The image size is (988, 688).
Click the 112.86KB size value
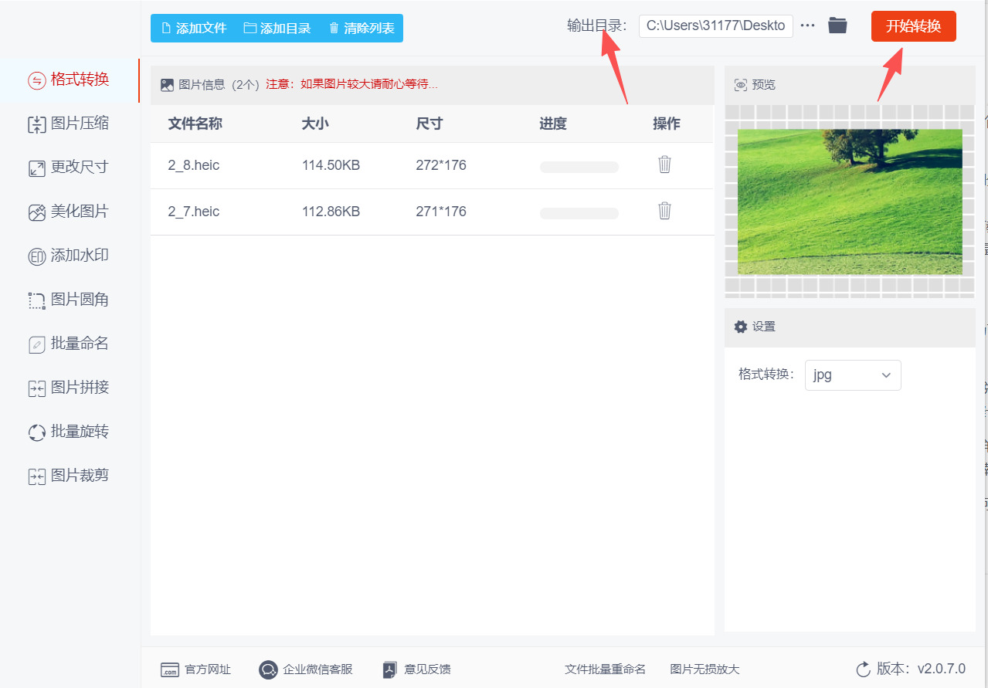coord(331,212)
